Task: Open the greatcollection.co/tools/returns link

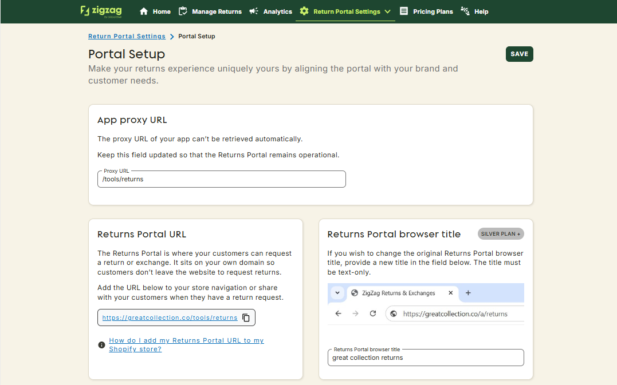Action: (170, 317)
